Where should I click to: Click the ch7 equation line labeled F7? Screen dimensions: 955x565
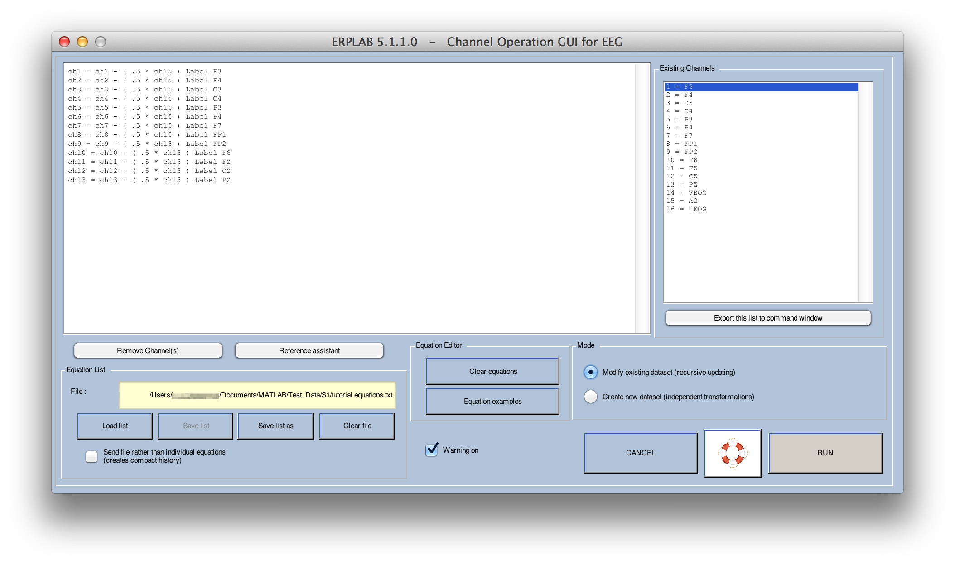tap(145, 126)
